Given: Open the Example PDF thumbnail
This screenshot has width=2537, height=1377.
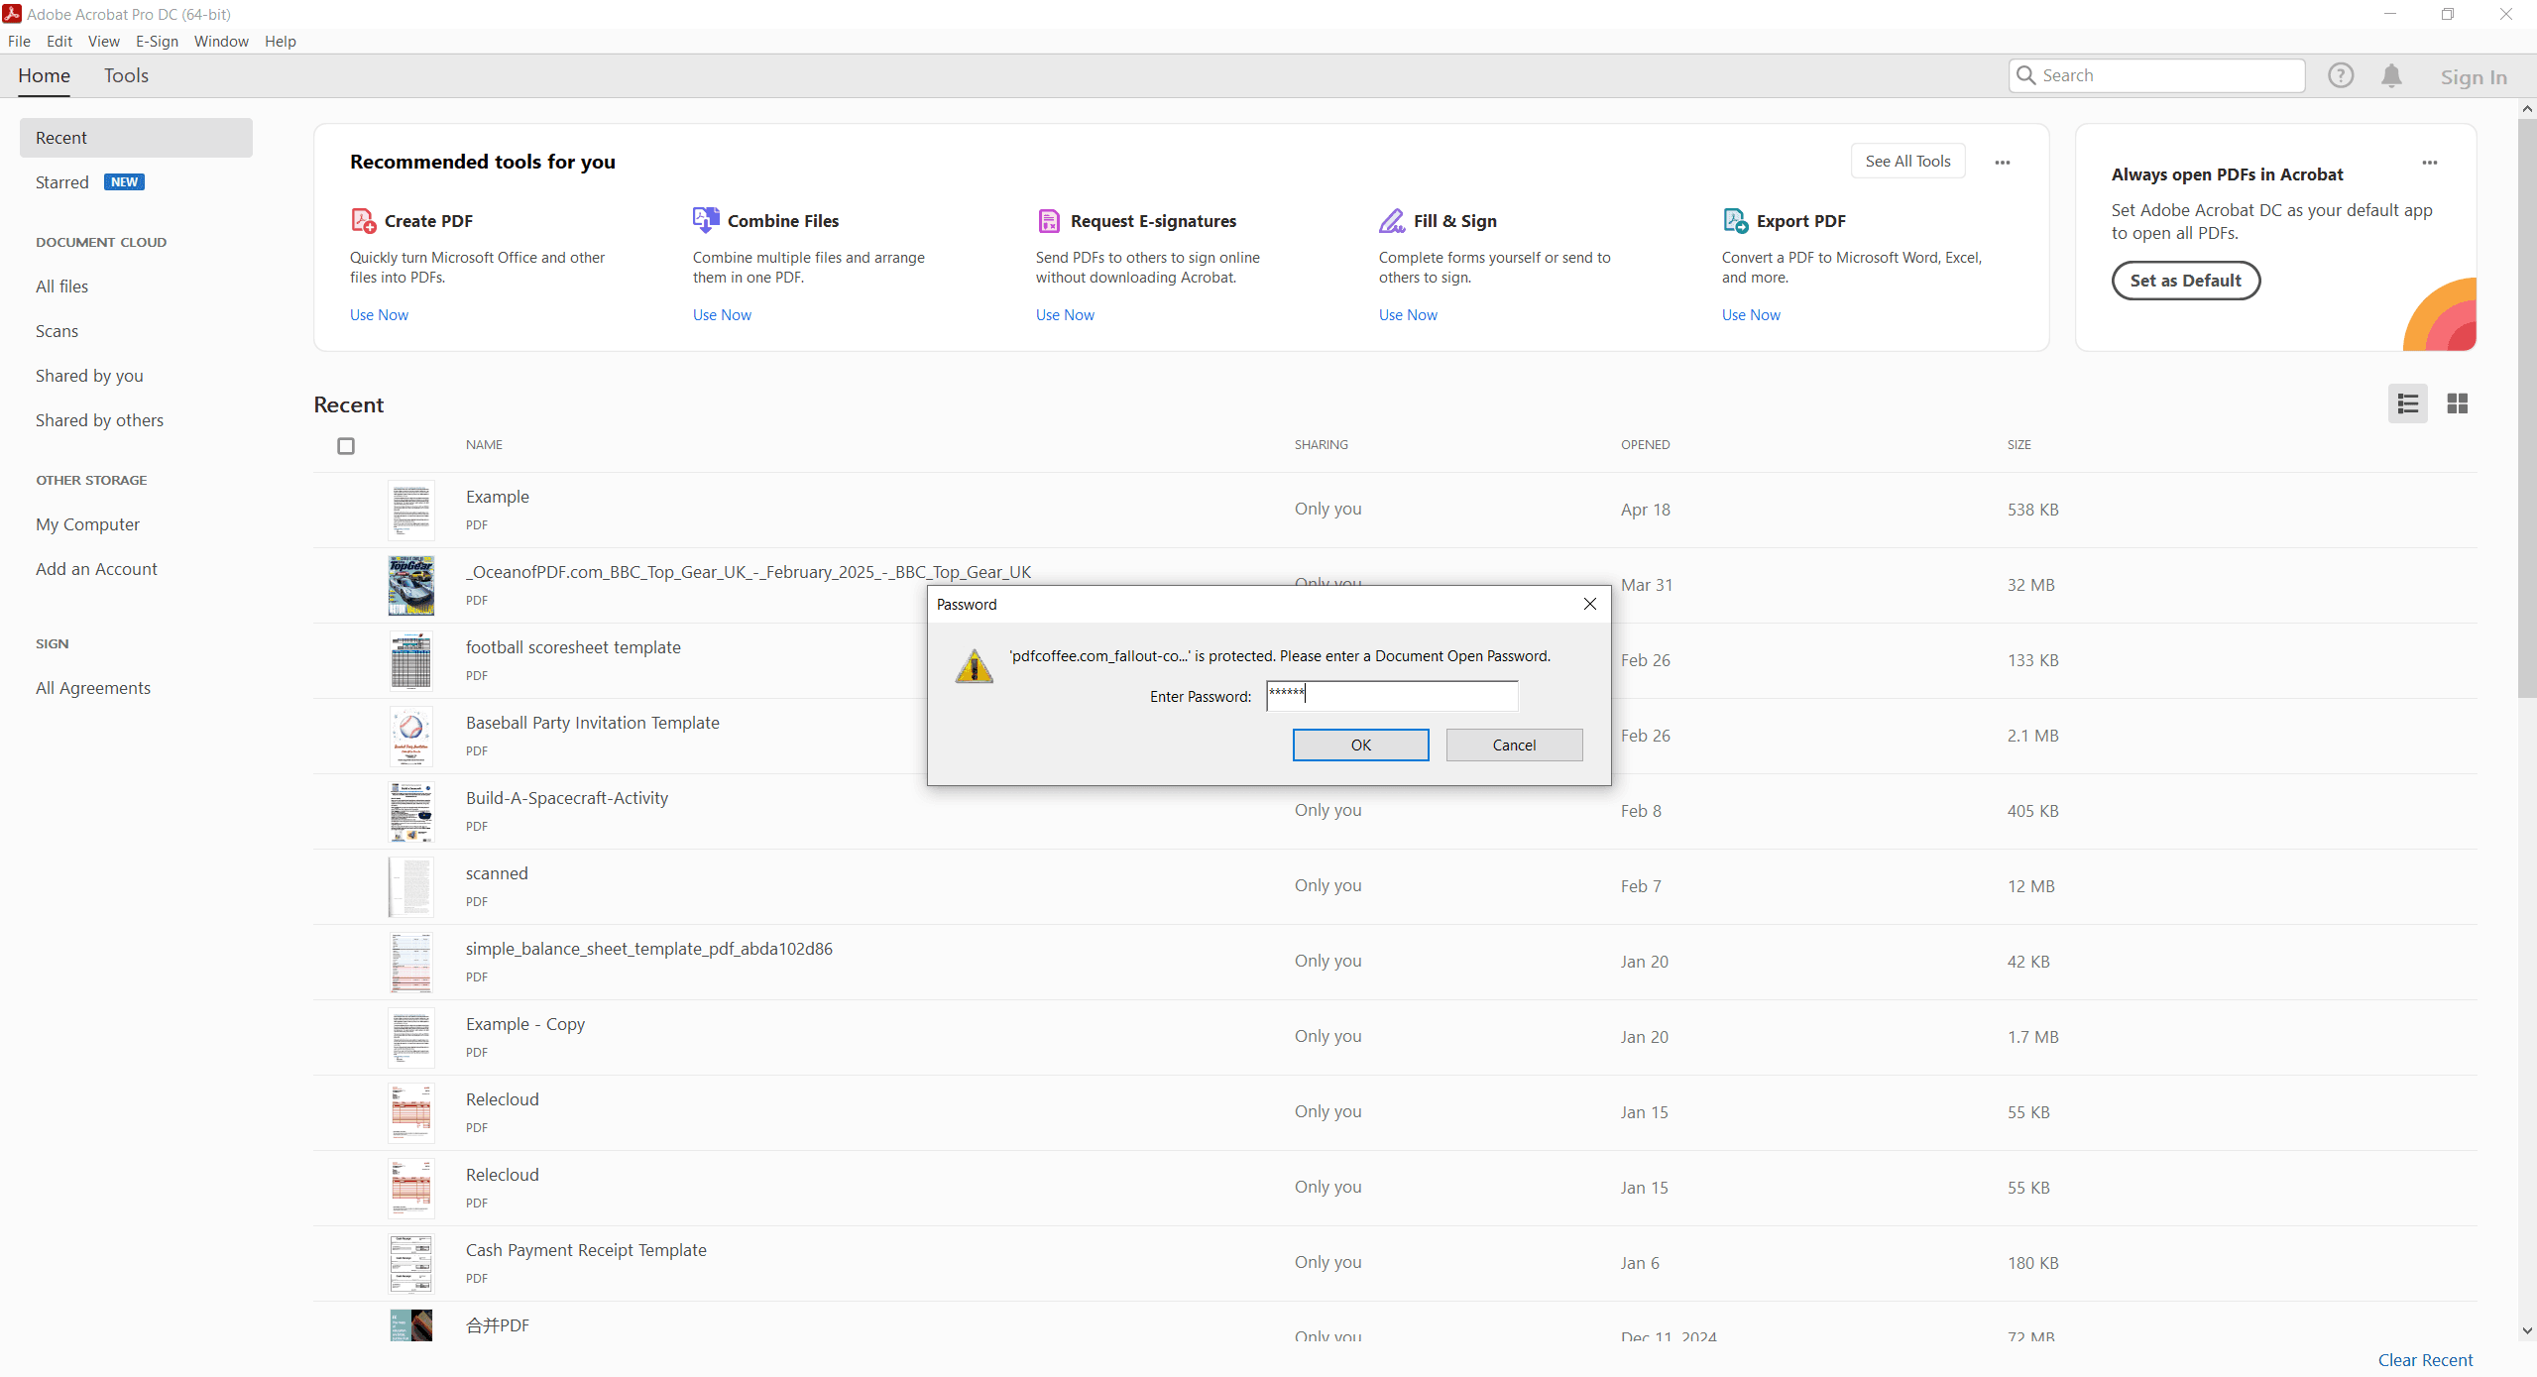Looking at the screenshot, I should (410, 510).
